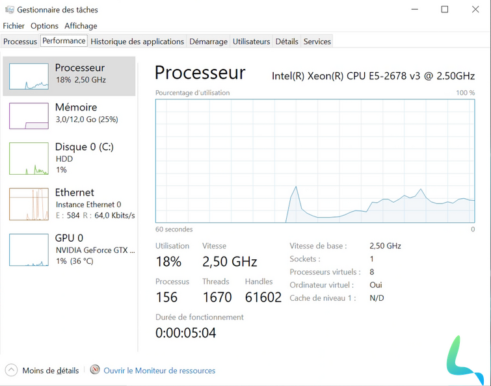Click the Resource Monitor icon
Screen dimensions: 491x386
pyautogui.click(x=95, y=370)
